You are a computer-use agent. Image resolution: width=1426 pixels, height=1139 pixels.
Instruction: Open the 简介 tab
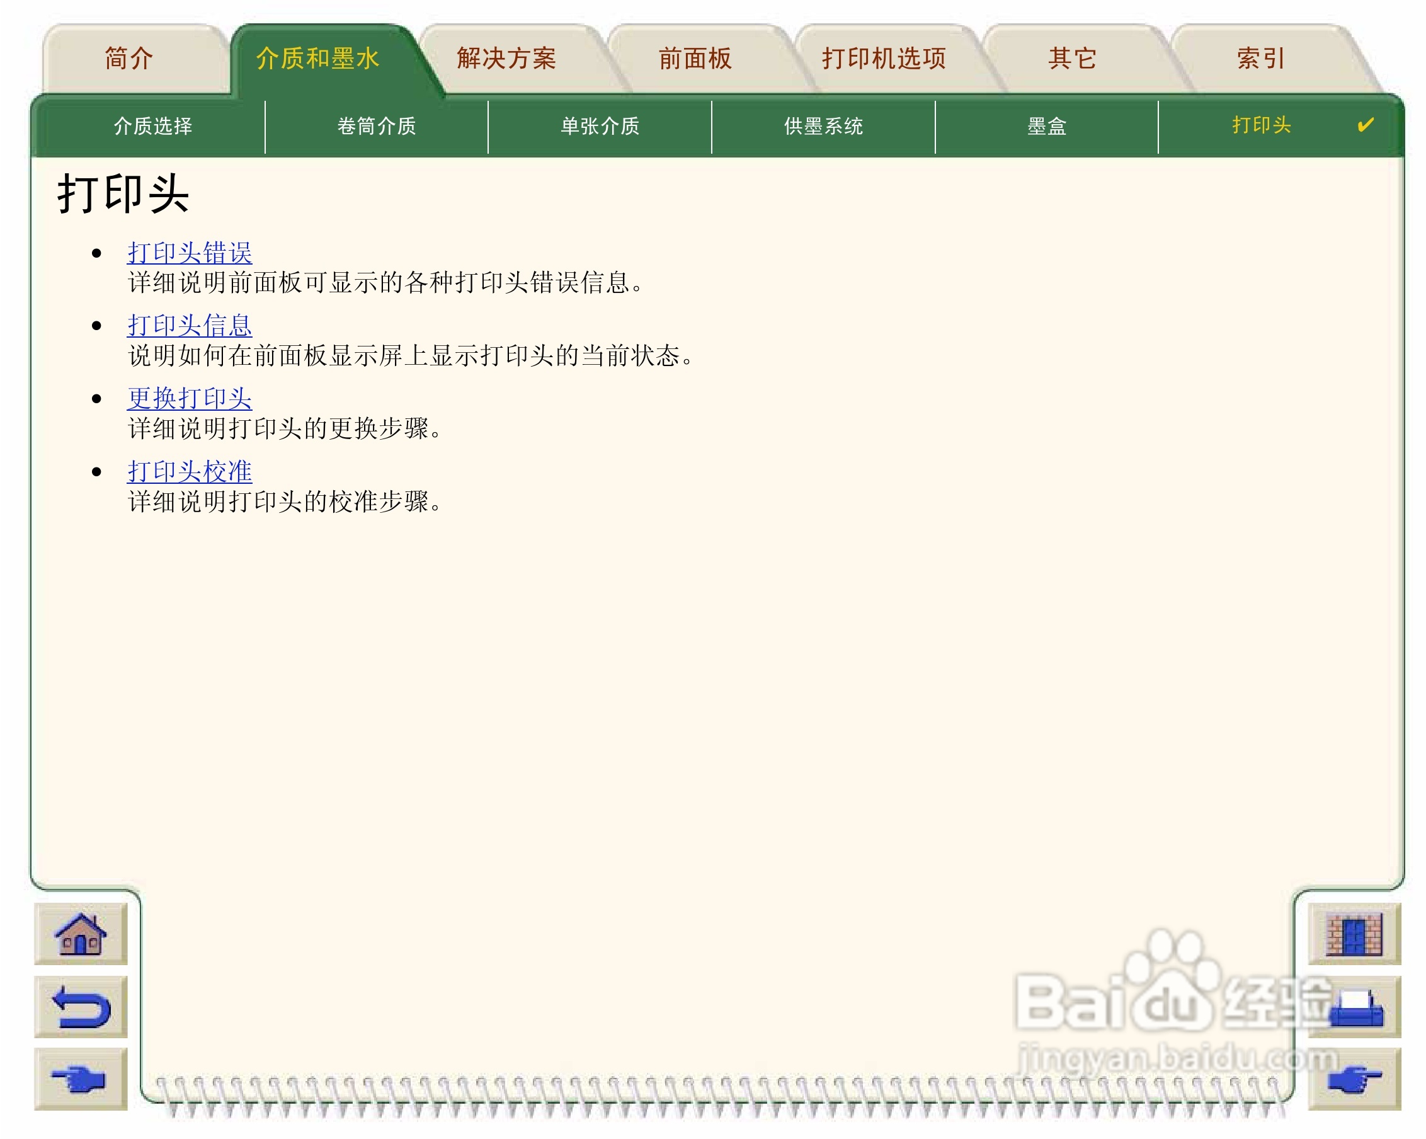pos(129,59)
